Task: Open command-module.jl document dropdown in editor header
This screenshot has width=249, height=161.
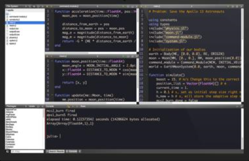Action: pyautogui.click(x=97, y=7)
